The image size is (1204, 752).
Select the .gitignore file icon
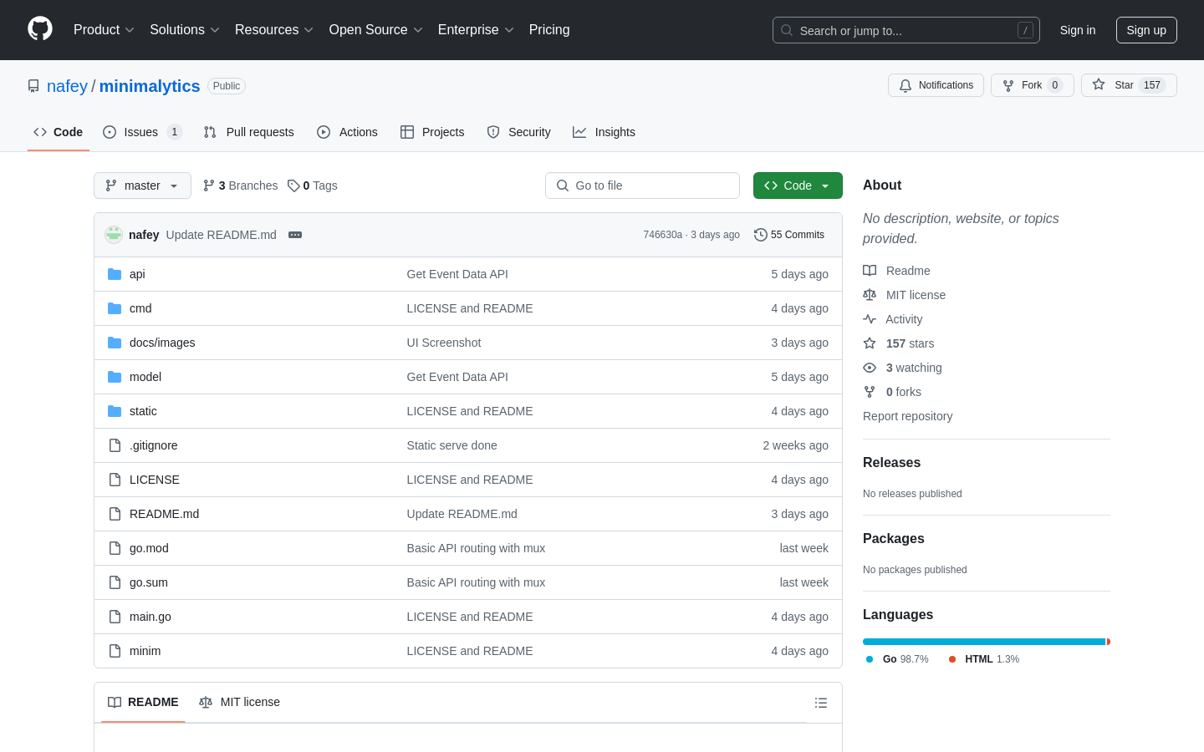point(115,445)
